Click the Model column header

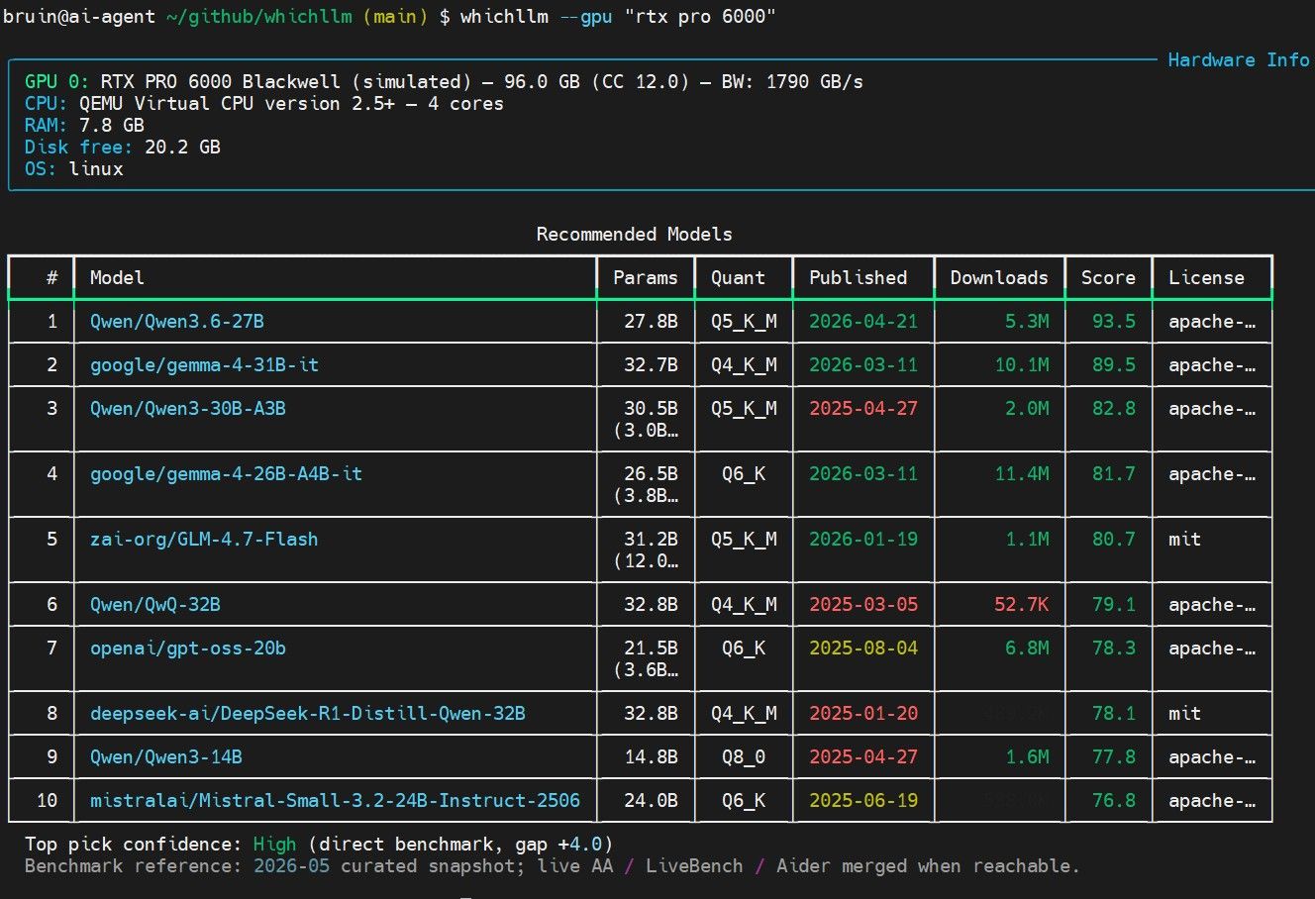point(117,278)
